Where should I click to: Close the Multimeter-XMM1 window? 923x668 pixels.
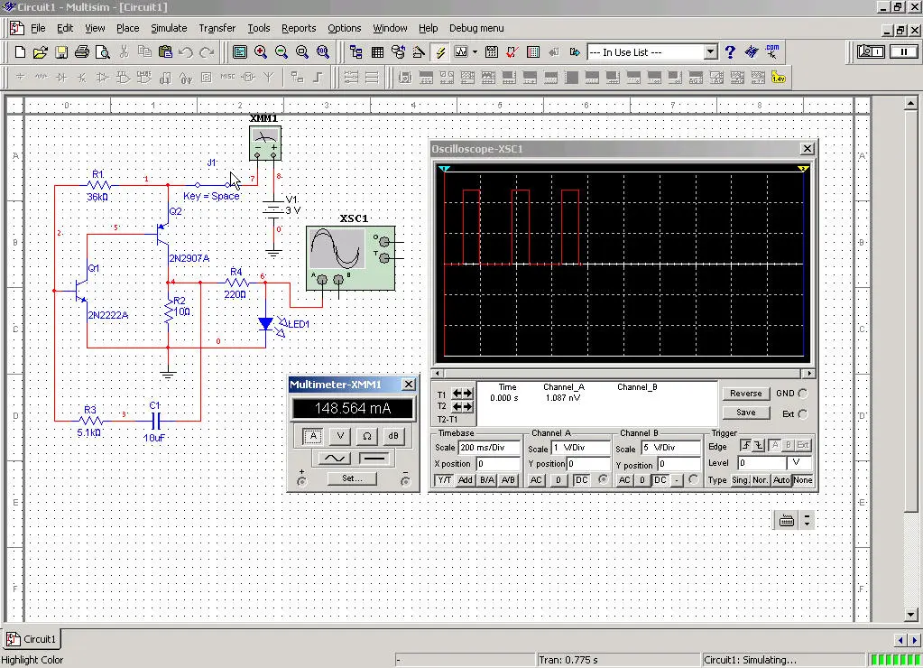[409, 385]
